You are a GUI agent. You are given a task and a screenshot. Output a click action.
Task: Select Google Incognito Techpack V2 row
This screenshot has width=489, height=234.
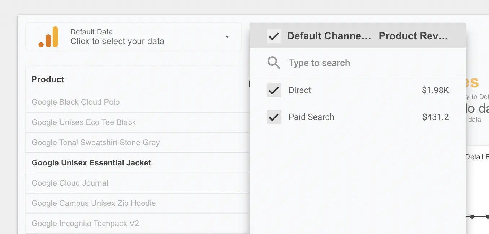coord(137,224)
